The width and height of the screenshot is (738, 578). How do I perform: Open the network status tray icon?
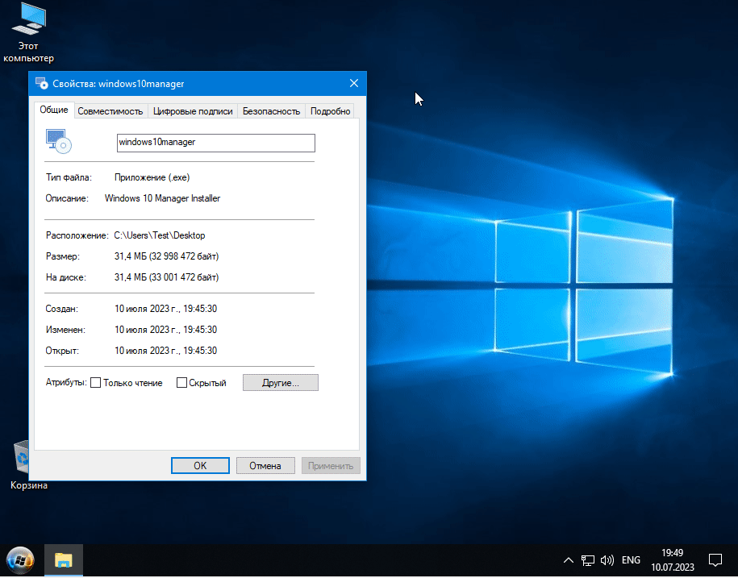[588, 560]
